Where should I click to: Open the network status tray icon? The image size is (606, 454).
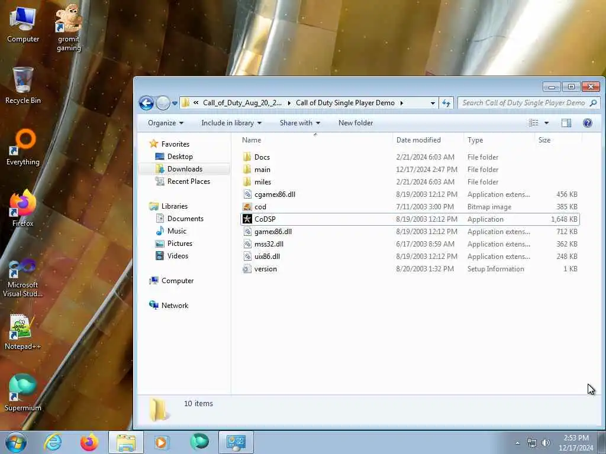click(532, 443)
